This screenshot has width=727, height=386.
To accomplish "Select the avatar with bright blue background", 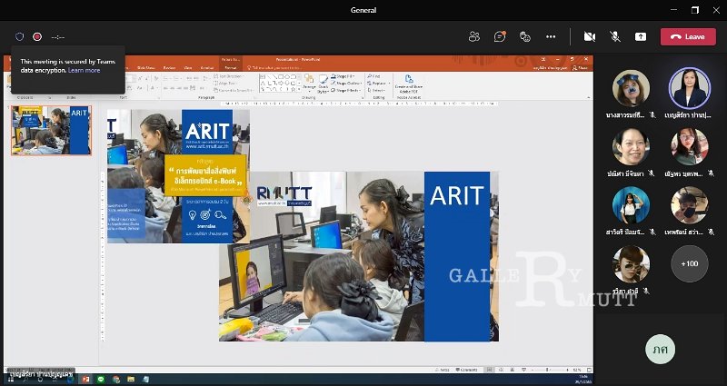I will [631, 205].
